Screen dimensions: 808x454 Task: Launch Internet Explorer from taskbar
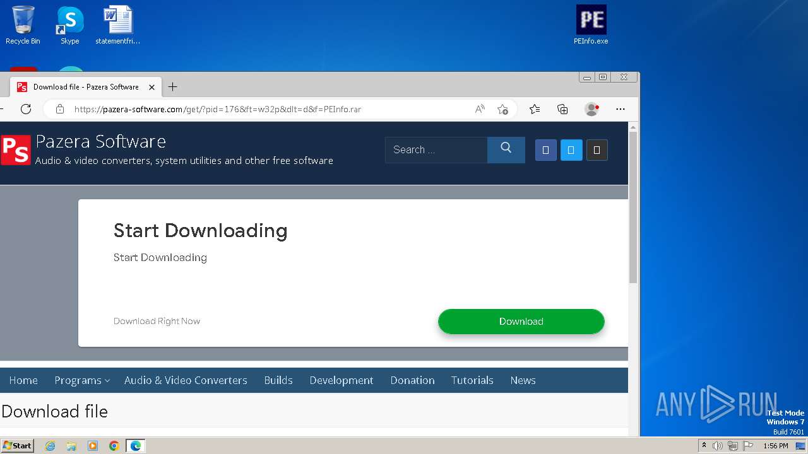(x=50, y=446)
